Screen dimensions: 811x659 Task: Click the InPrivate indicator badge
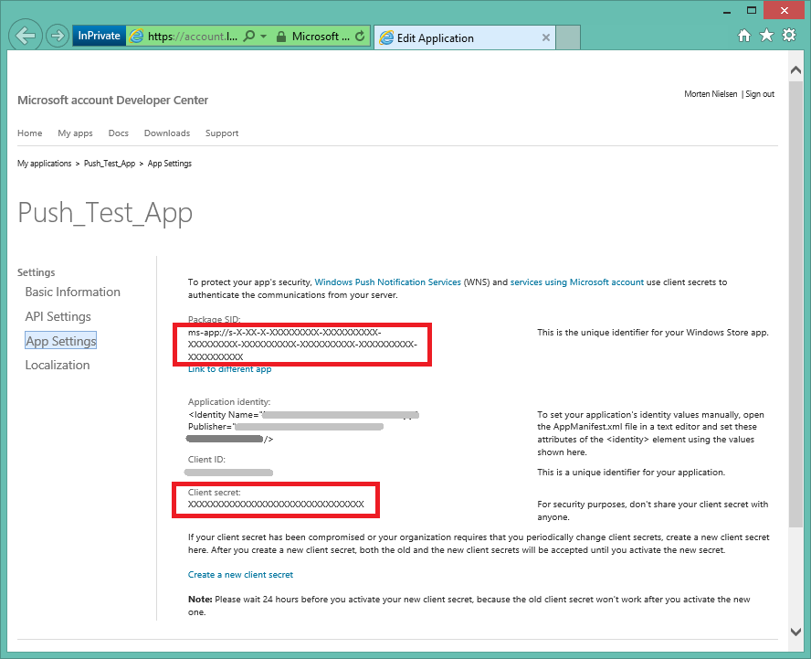click(x=99, y=36)
